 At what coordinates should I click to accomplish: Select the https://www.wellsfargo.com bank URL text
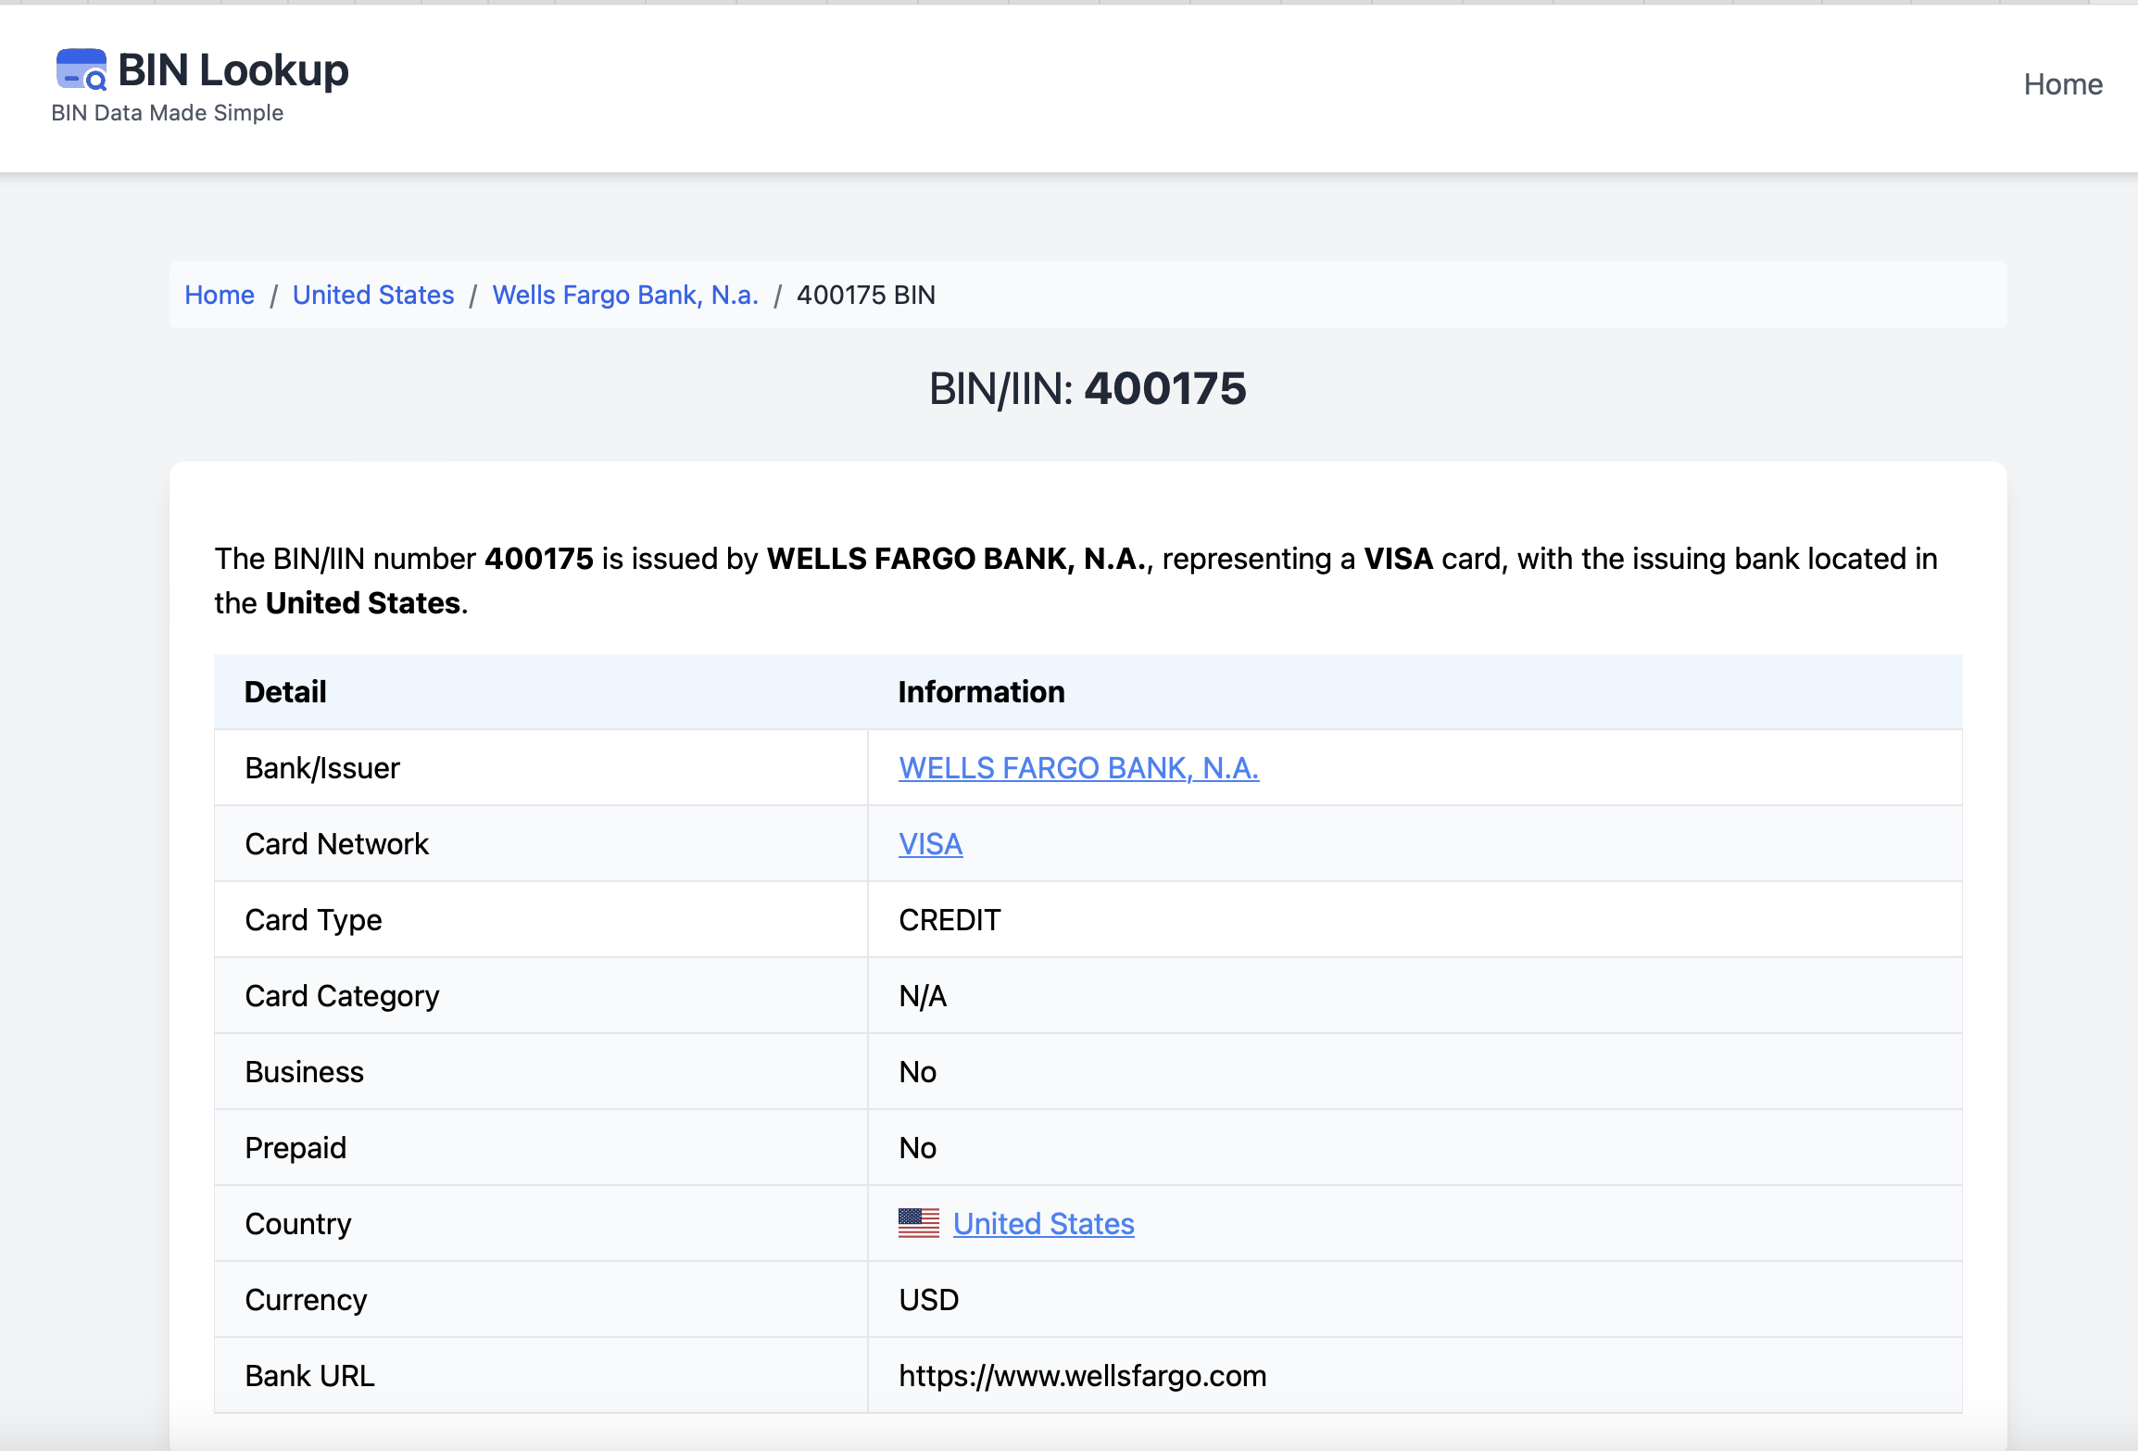click(1083, 1376)
